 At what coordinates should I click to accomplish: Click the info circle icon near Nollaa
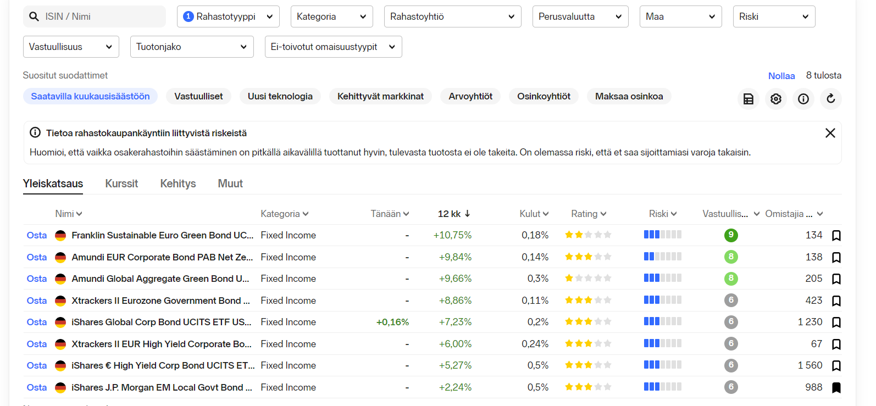pyautogui.click(x=803, y=99)
